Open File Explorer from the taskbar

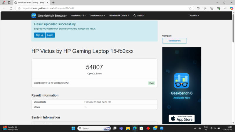click(128, 128)
